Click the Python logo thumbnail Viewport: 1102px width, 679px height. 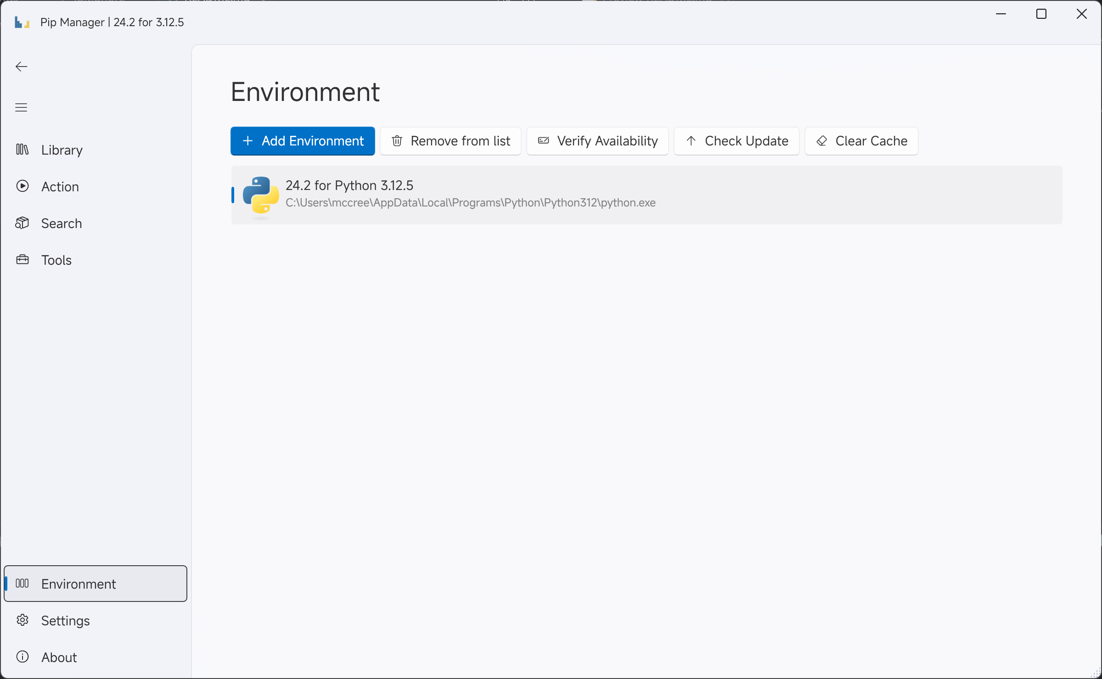[260, 195]
